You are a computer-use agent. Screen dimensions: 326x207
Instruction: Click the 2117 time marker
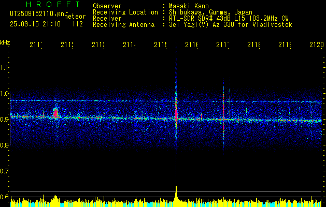[222, 45]
